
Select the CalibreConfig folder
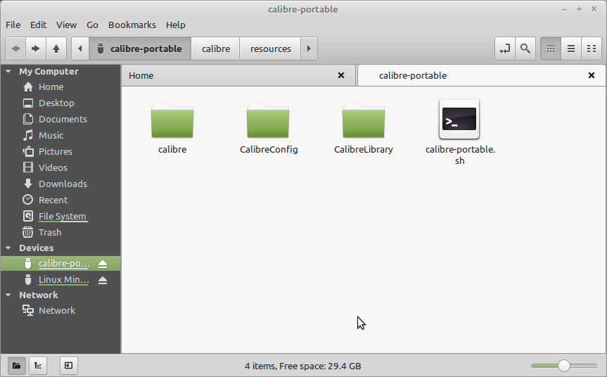[268, 121]
